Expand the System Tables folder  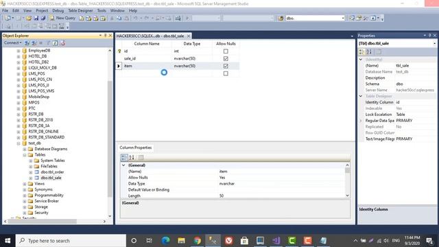pyautogui.click(x=31, y=161)
